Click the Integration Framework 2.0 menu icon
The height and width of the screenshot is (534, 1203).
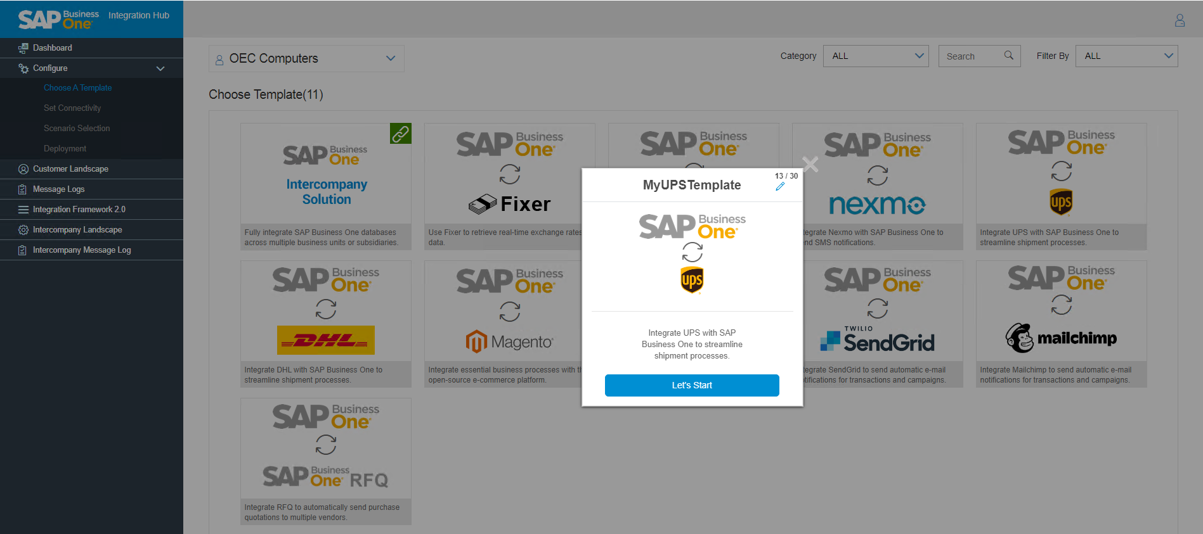pos(23,210)
